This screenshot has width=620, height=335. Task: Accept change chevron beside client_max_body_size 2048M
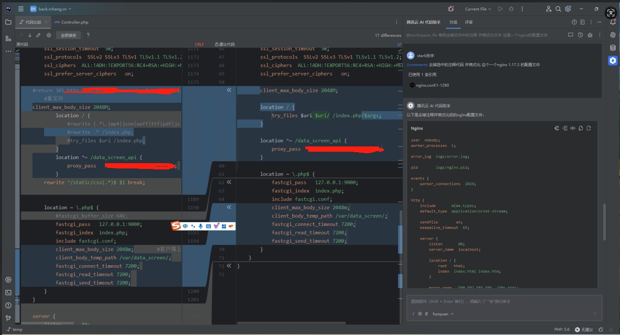[229, 90]
